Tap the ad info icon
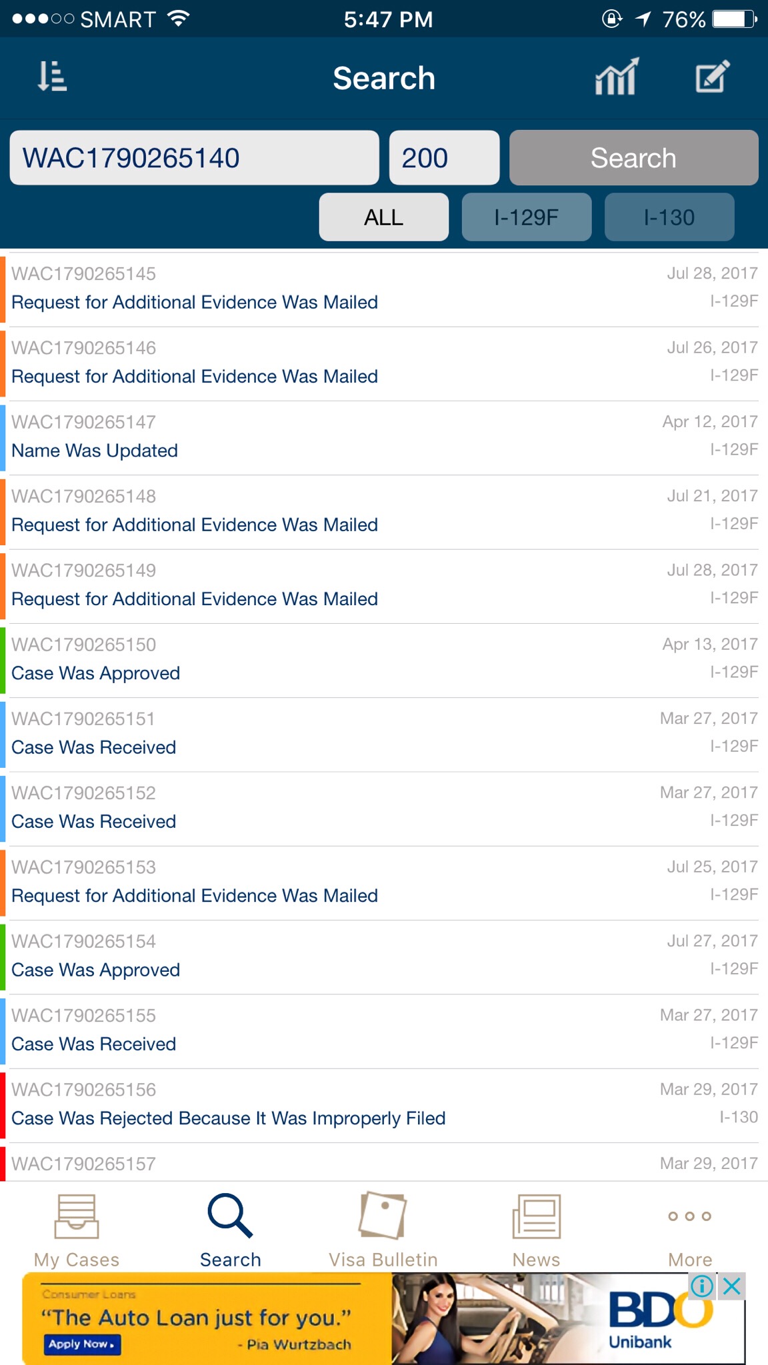 click(703, 1286)
